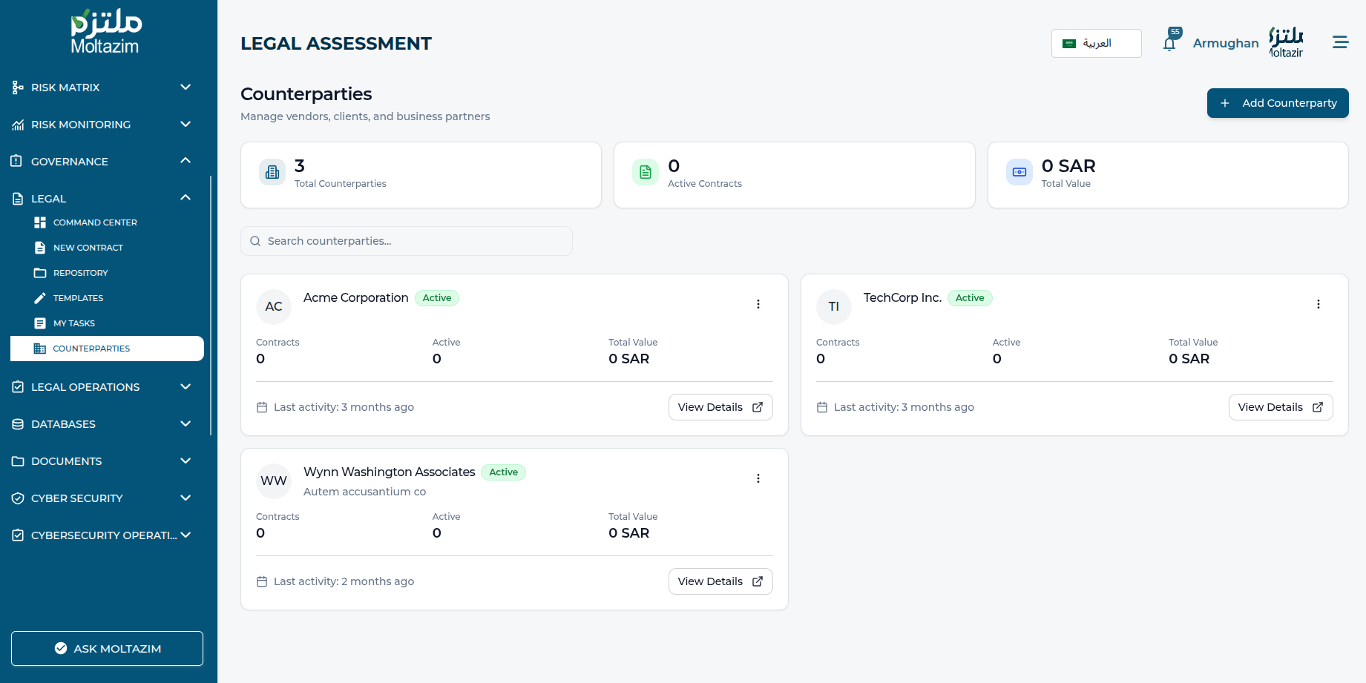
Task: Click the notifications bell icon
Action: click(x=1169, y=44)
